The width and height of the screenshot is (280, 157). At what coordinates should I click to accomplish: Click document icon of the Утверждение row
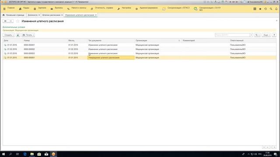(x=5, y=58)
